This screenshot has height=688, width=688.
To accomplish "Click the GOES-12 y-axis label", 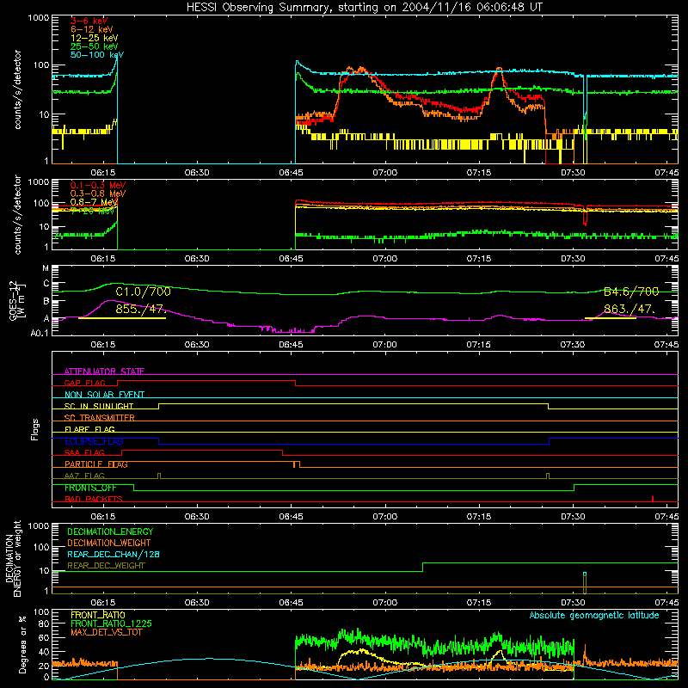I will coord(18,302).
